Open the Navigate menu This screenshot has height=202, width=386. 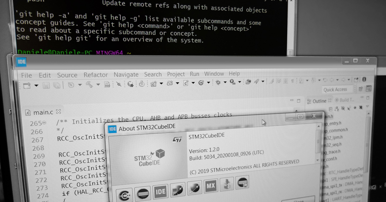tap(126, 75)
